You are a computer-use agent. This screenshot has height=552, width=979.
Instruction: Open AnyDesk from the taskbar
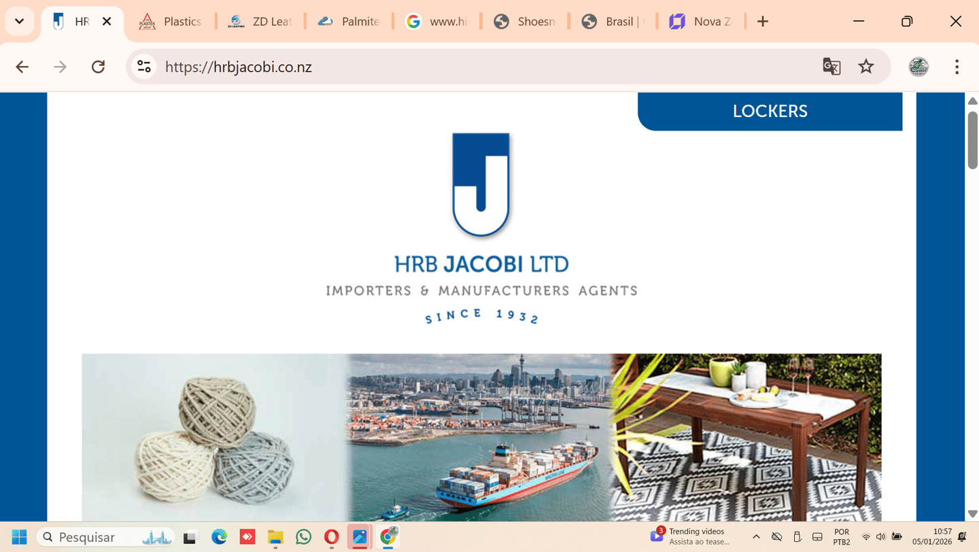247,537
